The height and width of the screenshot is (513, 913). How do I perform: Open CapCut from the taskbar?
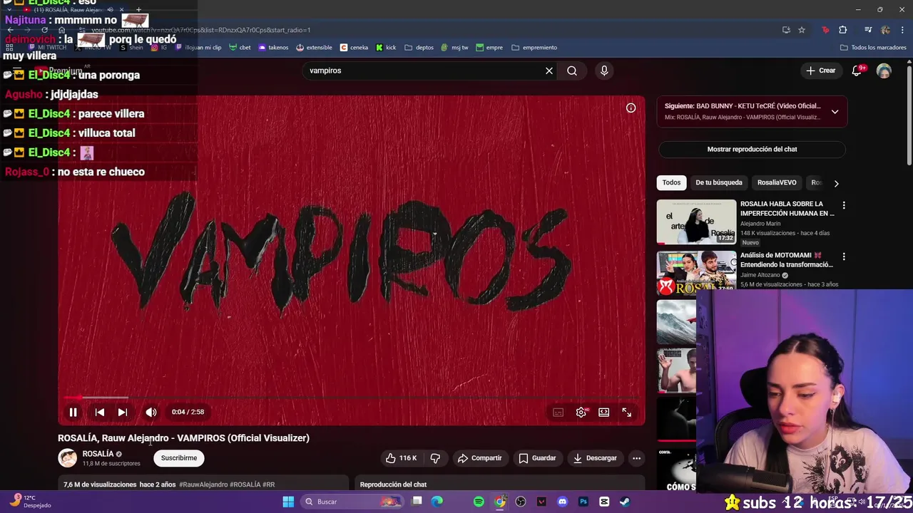(x=604, y=502)
